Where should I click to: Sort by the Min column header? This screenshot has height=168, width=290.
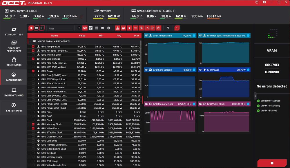point(101,36)
